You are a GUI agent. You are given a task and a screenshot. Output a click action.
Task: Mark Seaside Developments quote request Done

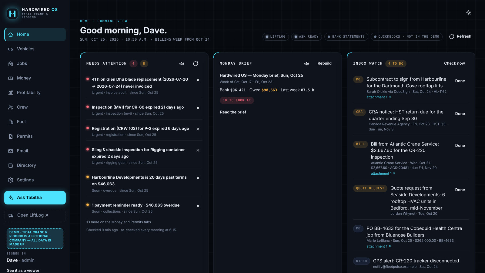click(460, 190)
